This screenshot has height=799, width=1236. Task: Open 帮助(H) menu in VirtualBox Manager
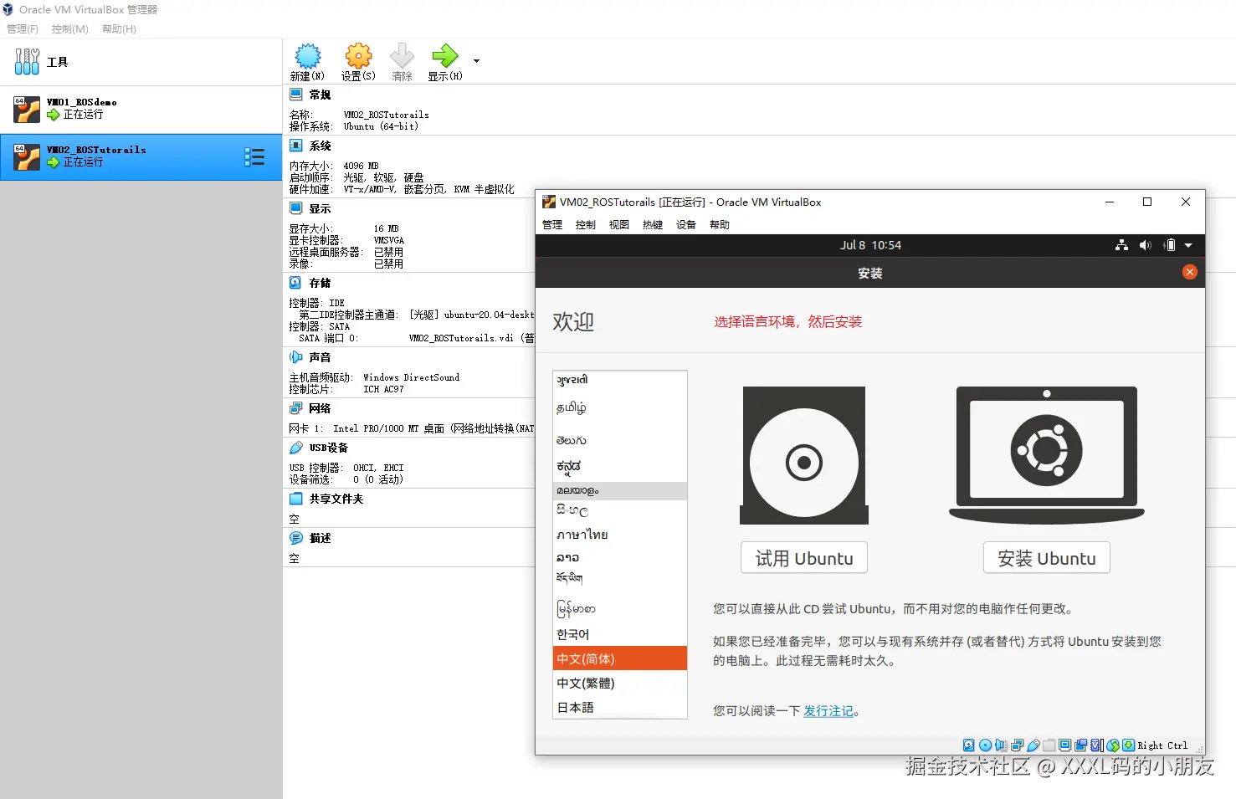click(x=119, y=29)
